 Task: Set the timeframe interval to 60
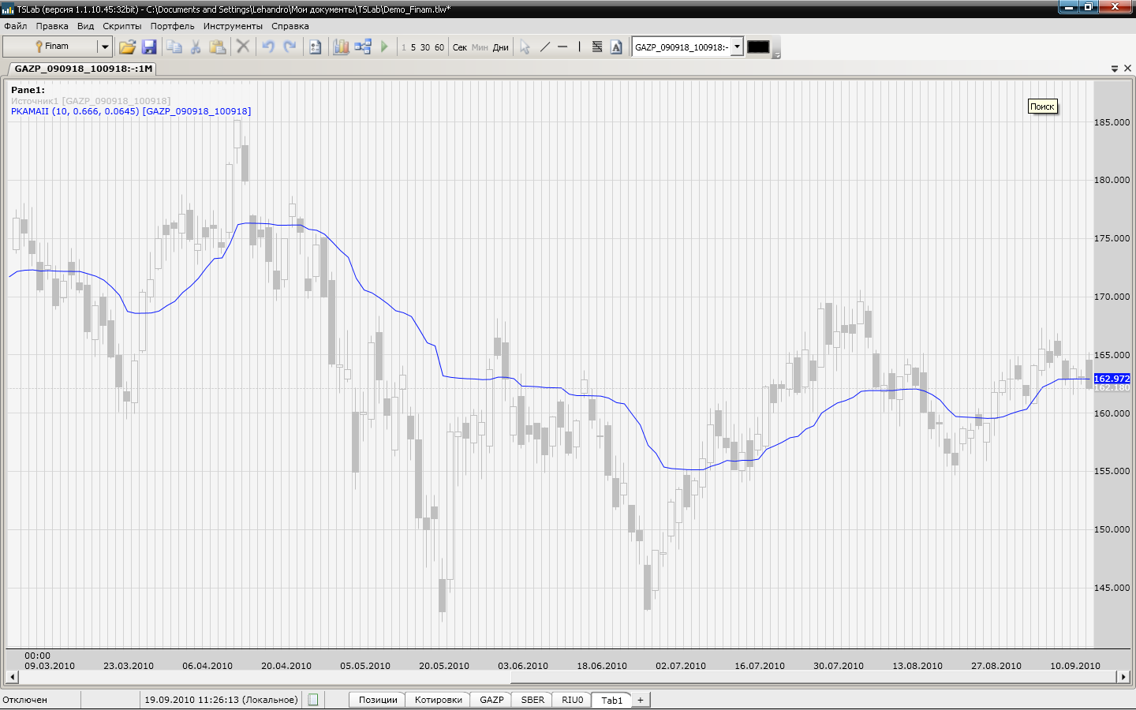(x=439, y=47)
